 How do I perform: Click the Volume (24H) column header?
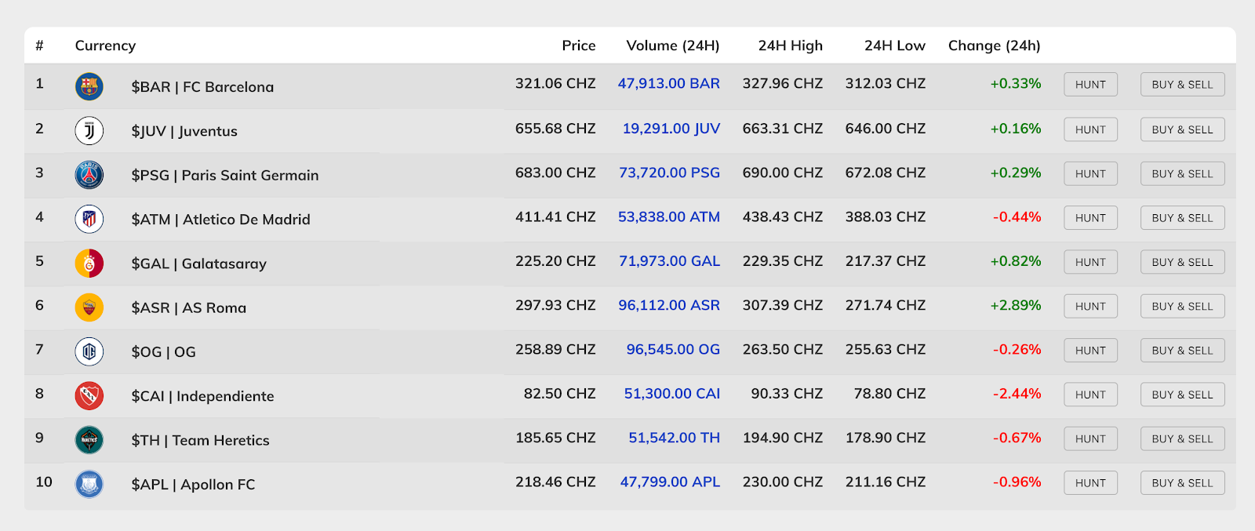(673, 45)
